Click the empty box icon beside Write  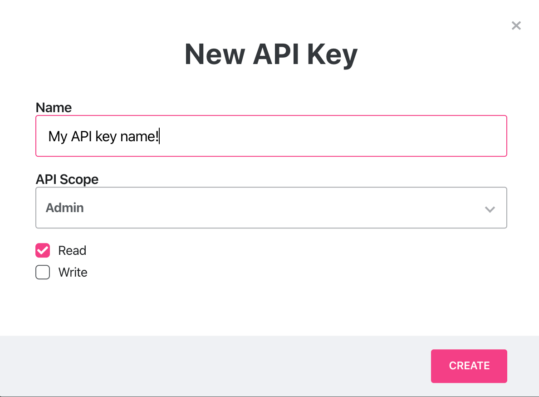(43, 272)
